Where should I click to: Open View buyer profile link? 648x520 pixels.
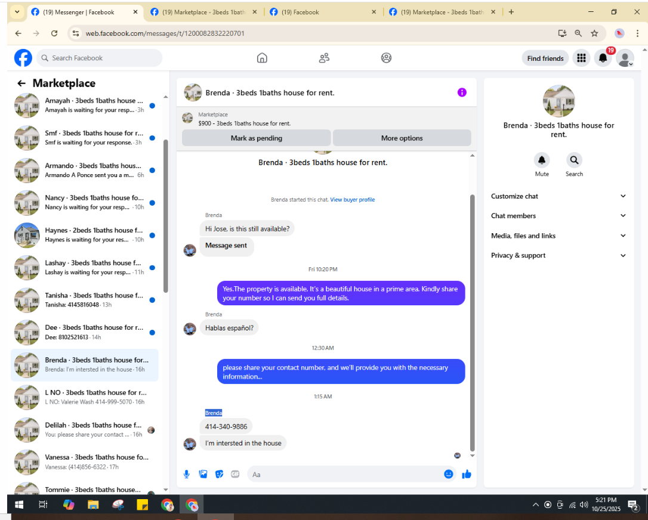352,200
